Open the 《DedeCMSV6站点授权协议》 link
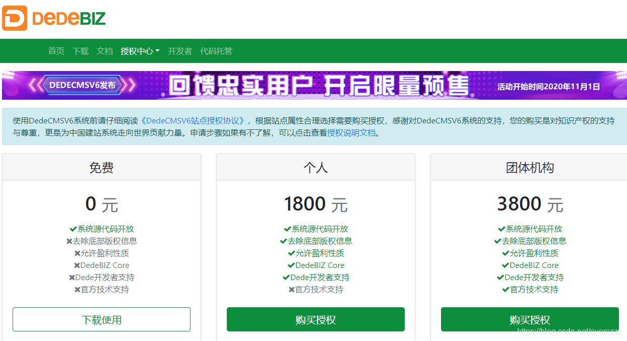The image size is (627, 341). [193, 121]
